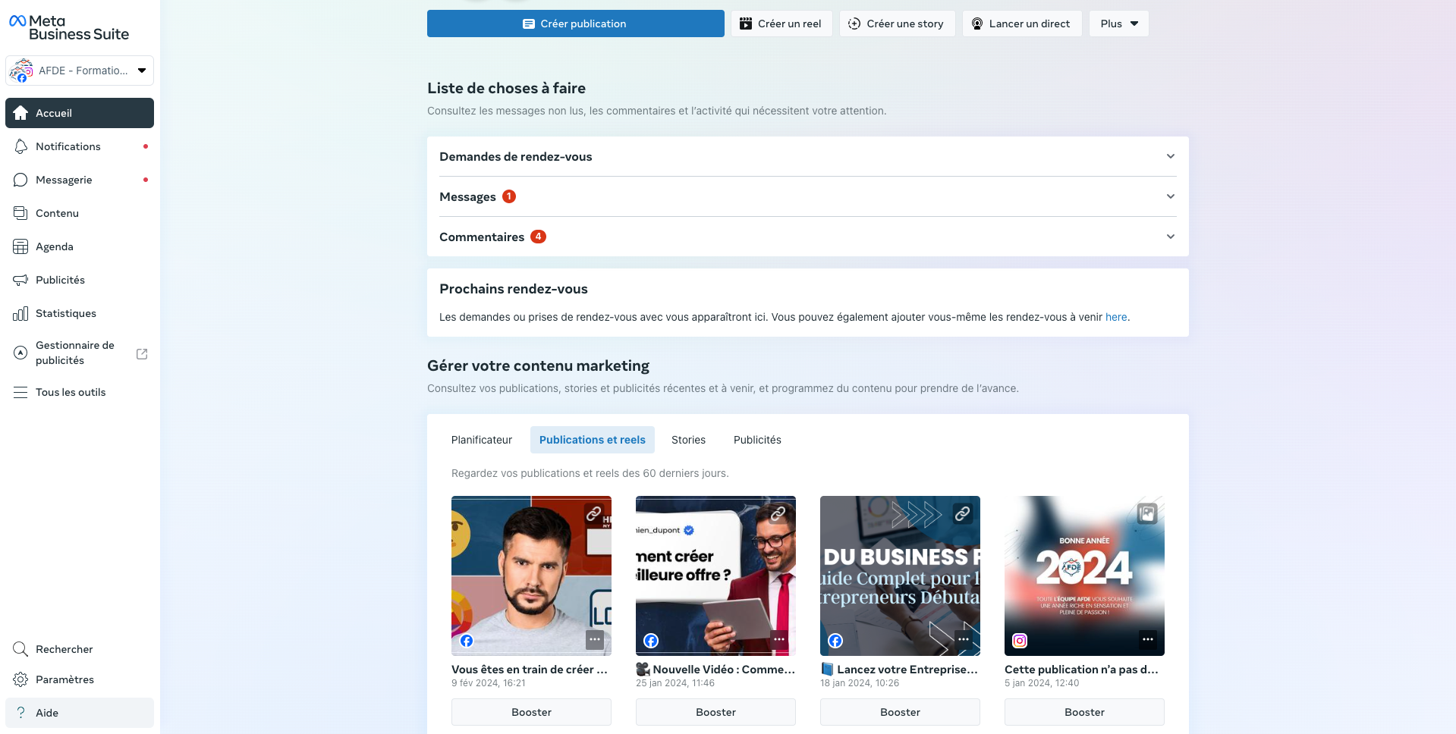Viewport: 1456px width, 734px height.
Task: View Statistiques with the bar chart icon
Action: point(21,313)
